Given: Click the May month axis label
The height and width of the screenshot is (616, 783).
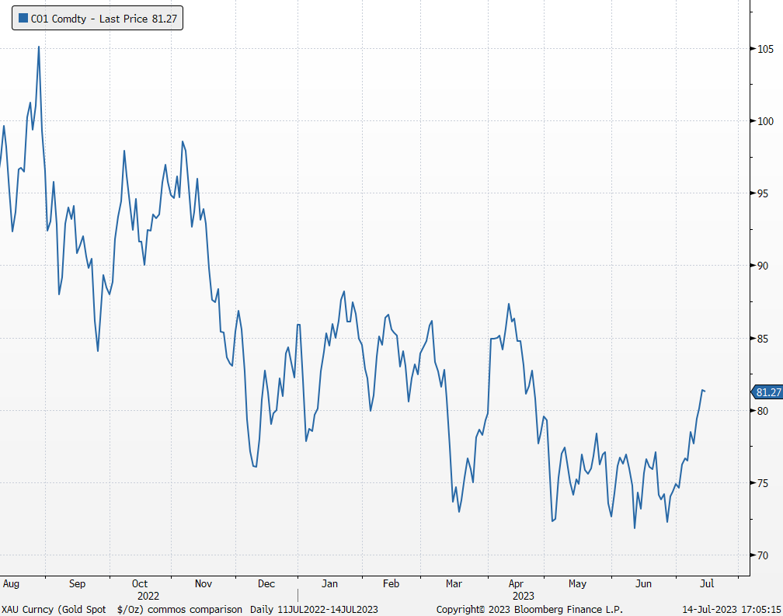Looking at the screenshot, I should coord(577,583).
